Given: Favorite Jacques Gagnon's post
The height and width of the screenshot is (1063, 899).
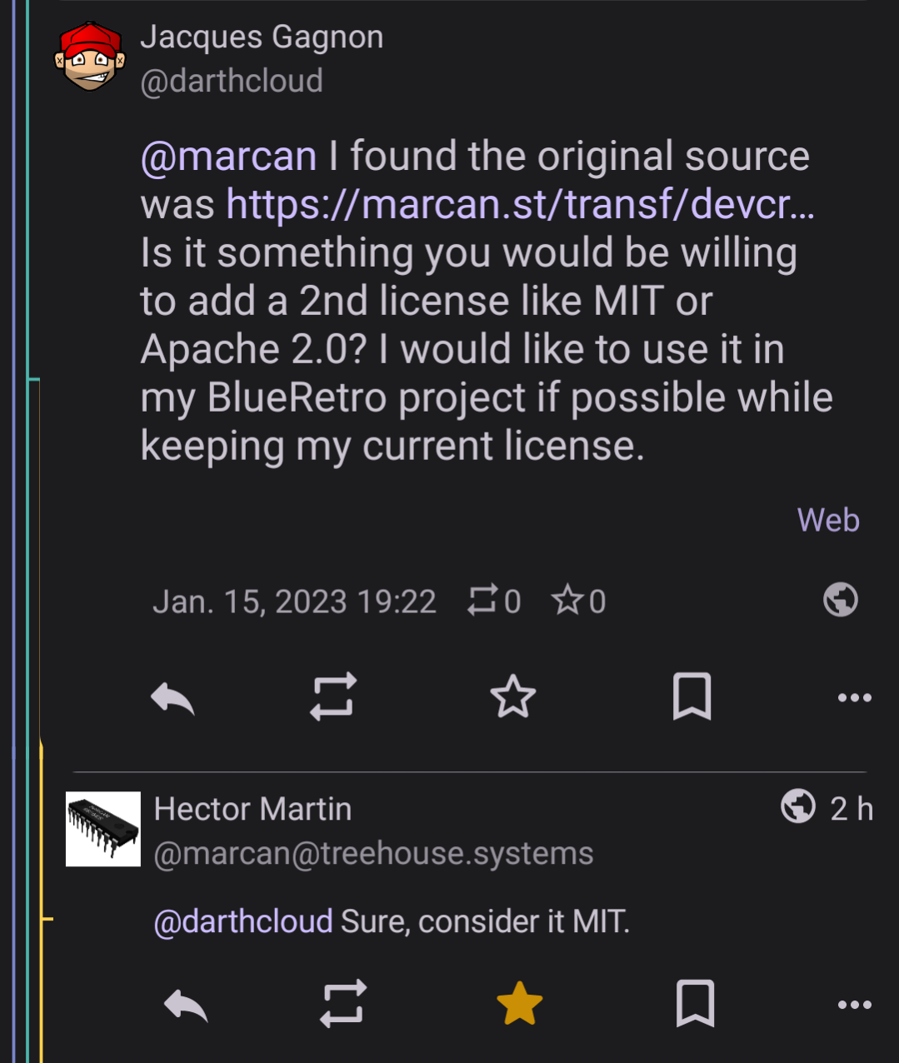Looking at the screenshot, I should pyautogui.click(x=513, y=698).
